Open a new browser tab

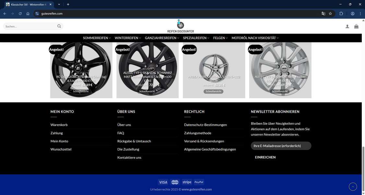(68, 5)
